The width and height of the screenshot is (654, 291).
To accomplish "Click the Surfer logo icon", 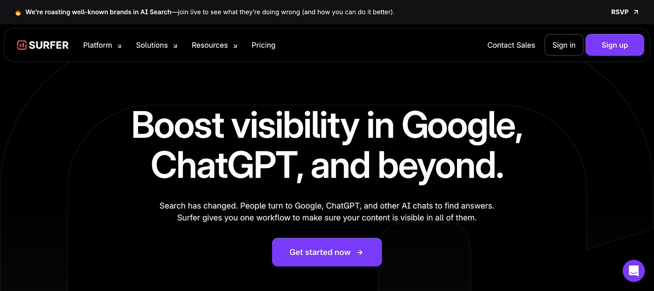I will 22,45.
